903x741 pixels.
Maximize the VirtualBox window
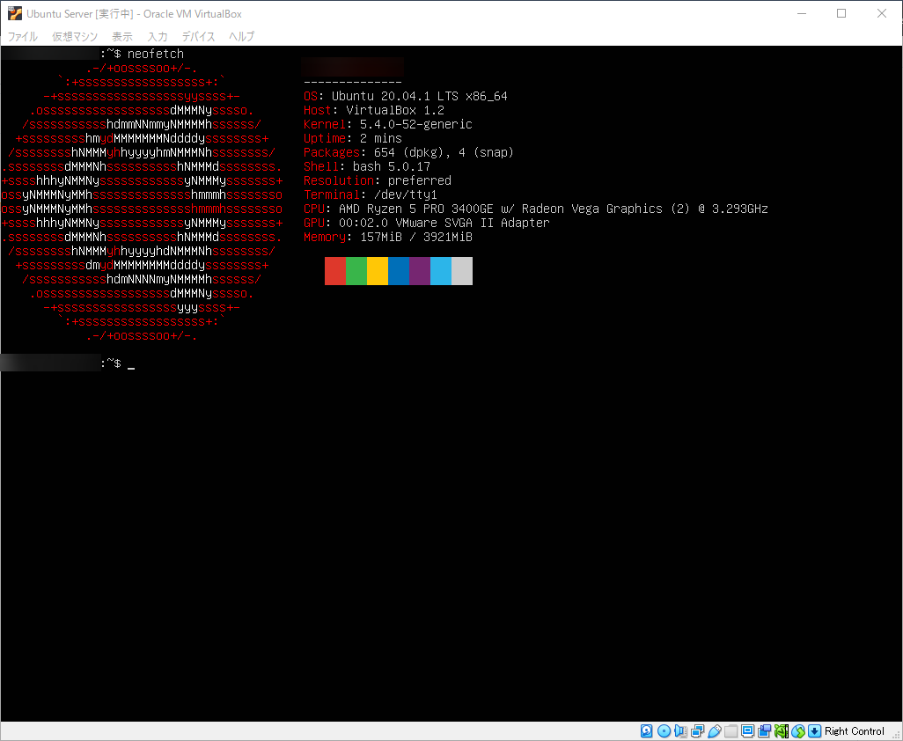pos(841,13)
